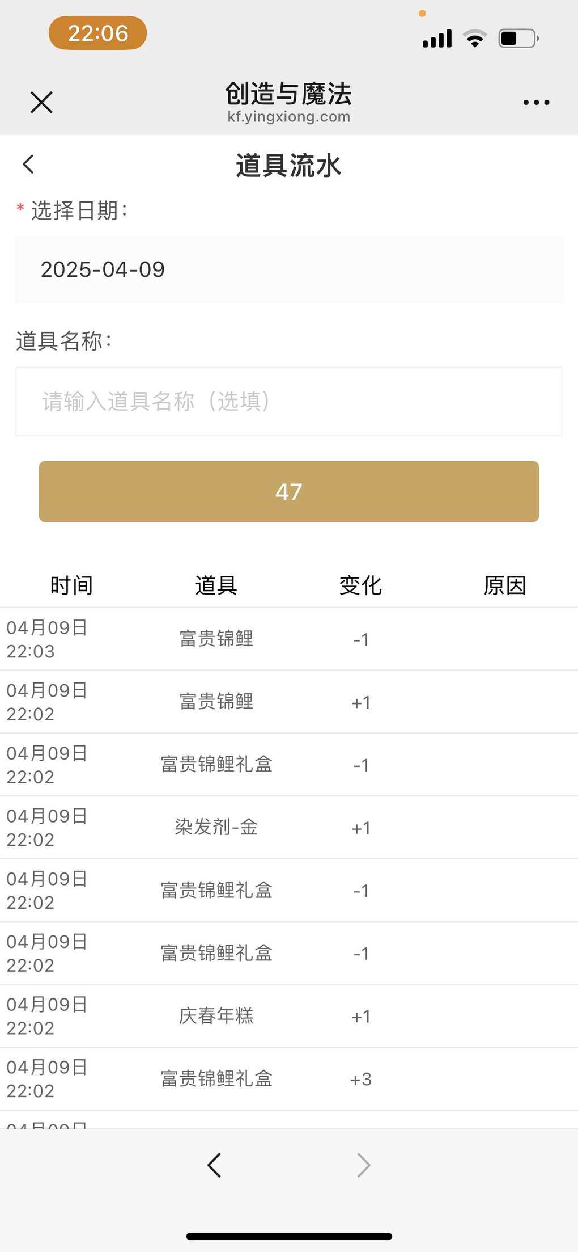Tap the kf.yingxiong.com address text
This screenshot has height=1252, width=578.
click(289, 117)
